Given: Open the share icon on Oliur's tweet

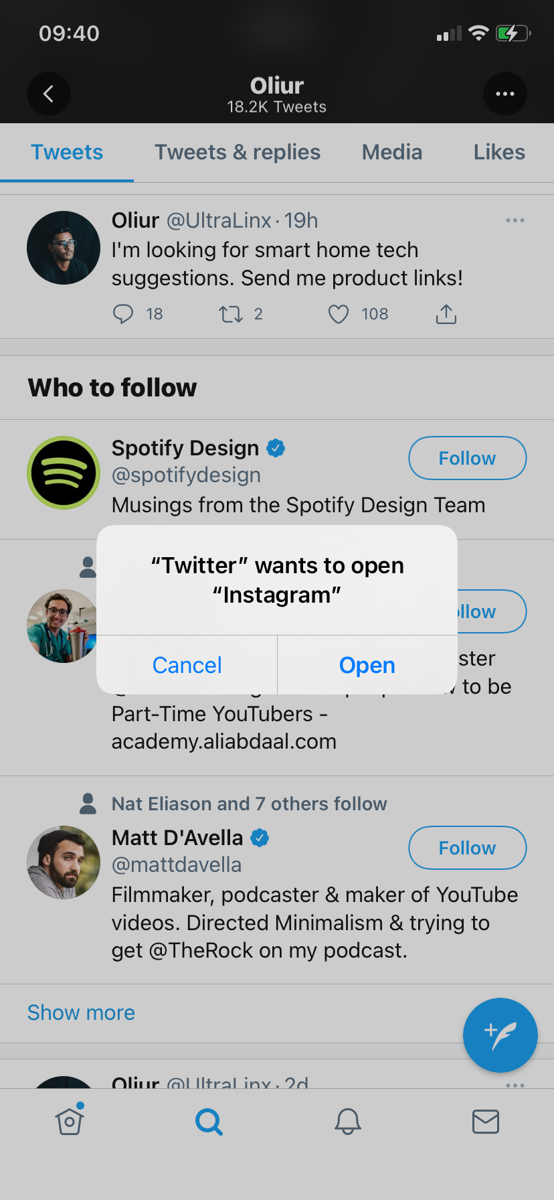Looking at the screenshot, I should 446,313.
